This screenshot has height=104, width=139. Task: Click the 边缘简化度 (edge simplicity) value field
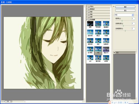pos(133,24)
